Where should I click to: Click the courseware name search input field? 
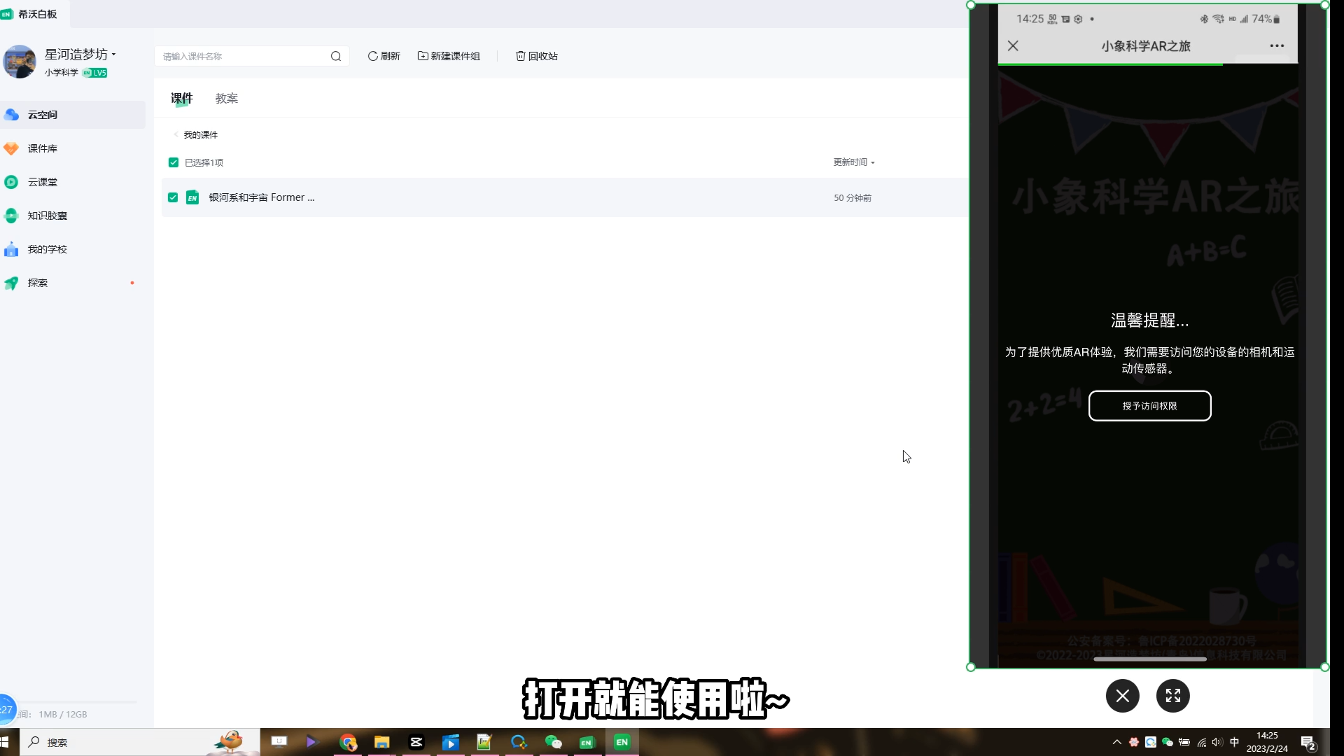(x=241, y=56)
